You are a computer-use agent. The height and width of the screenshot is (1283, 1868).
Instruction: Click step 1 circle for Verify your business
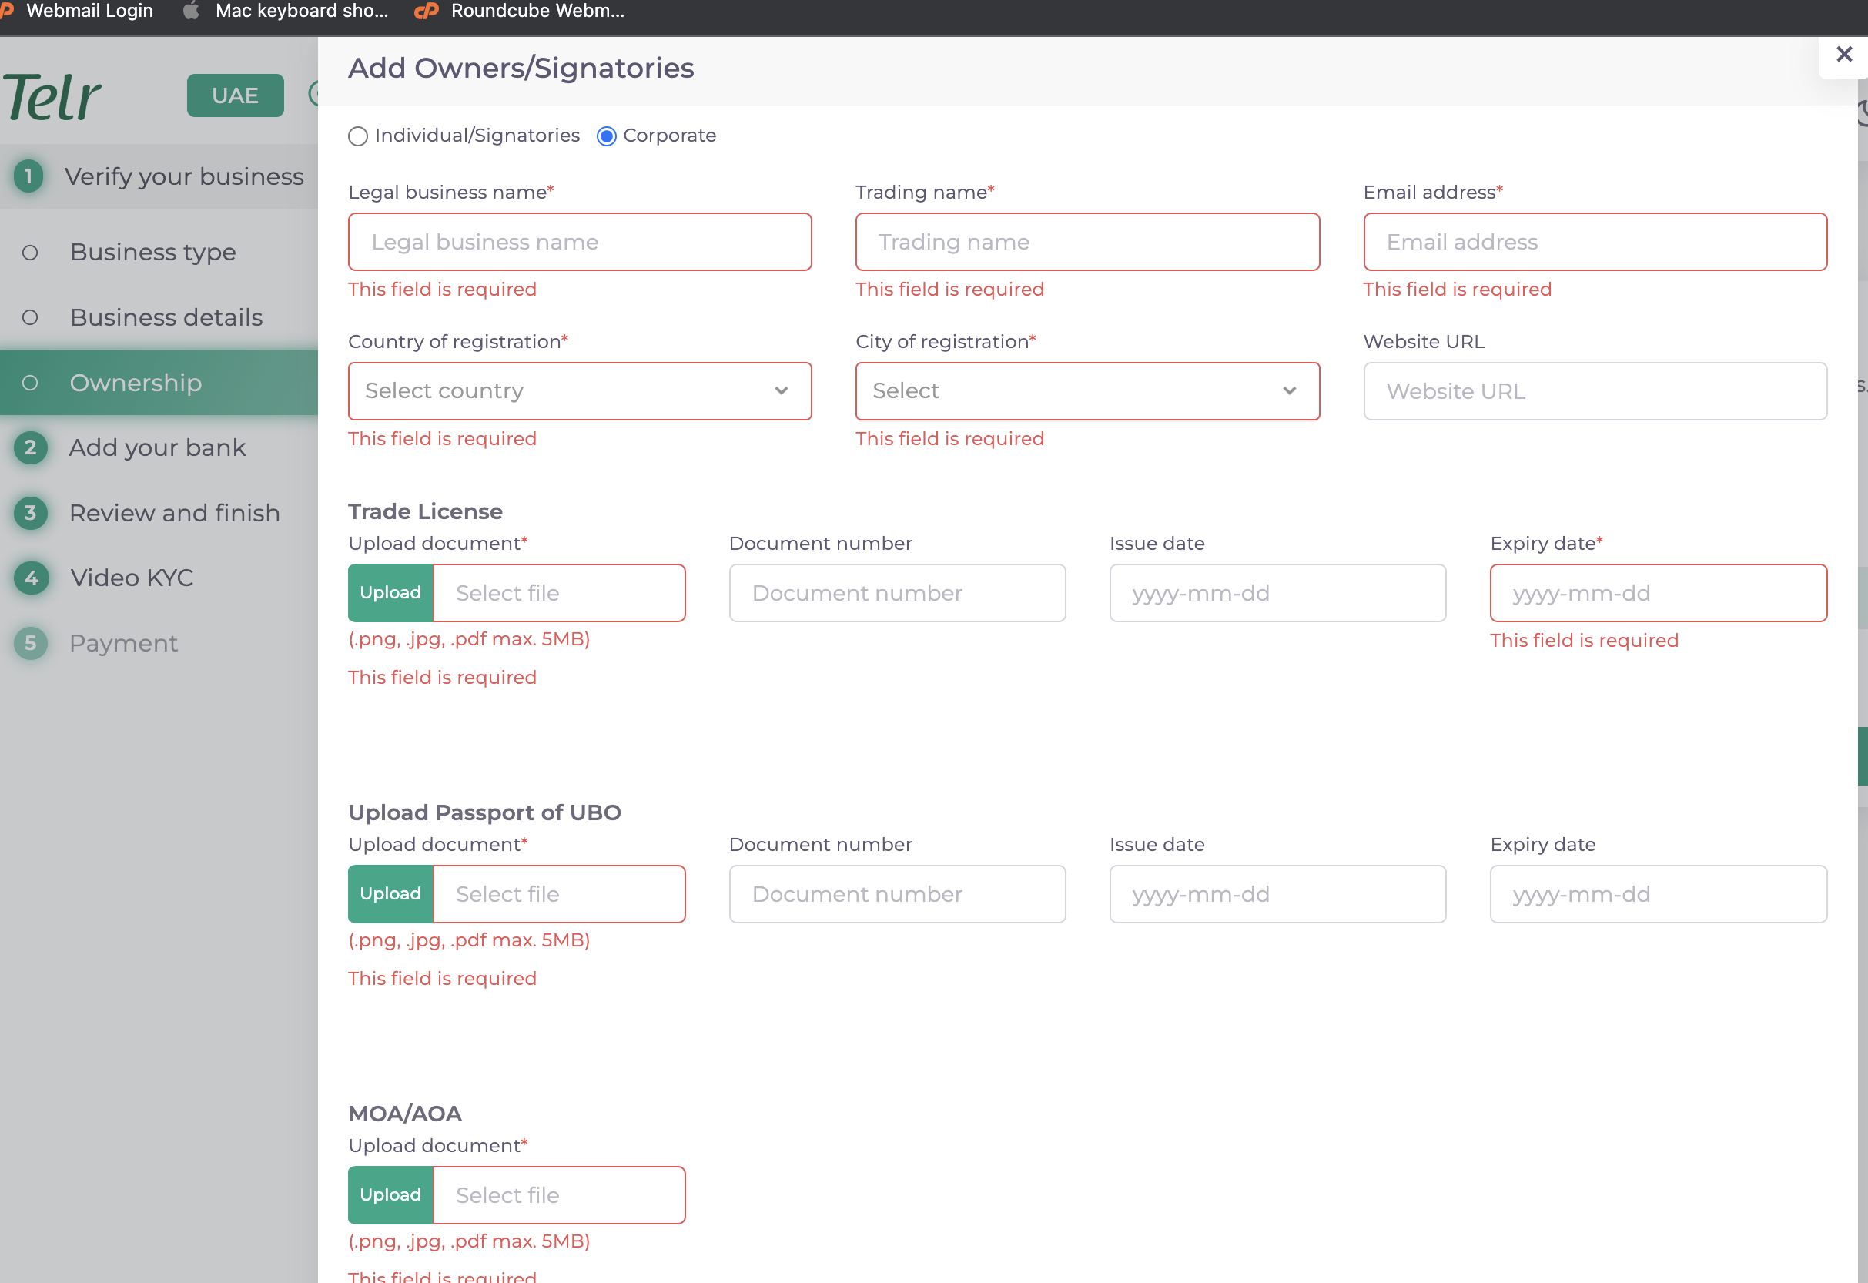coord(29,176)
